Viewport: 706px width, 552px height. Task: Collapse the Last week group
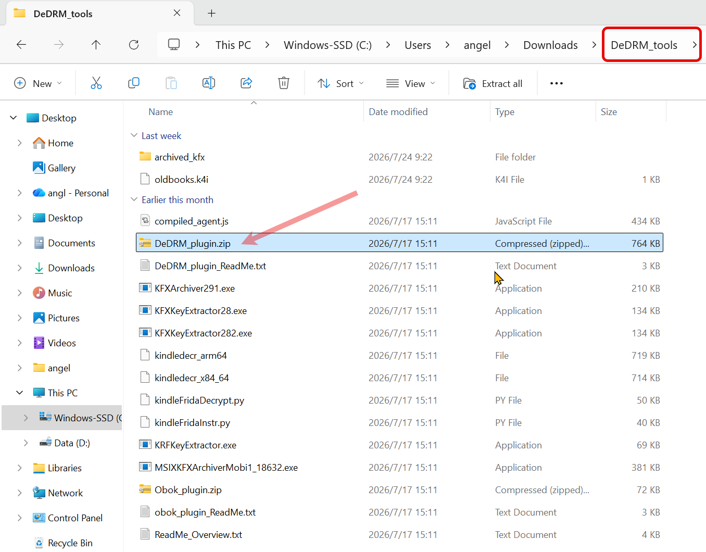134,135
